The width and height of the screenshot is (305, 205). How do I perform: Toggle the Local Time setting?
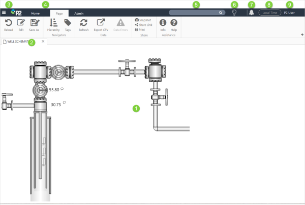click(x=269, y=13)
